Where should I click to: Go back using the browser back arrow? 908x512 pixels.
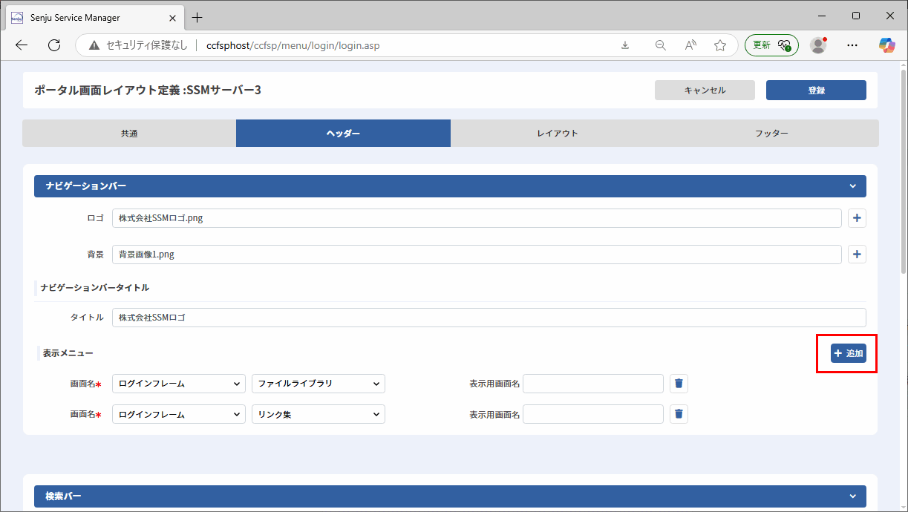click(22, 45)
